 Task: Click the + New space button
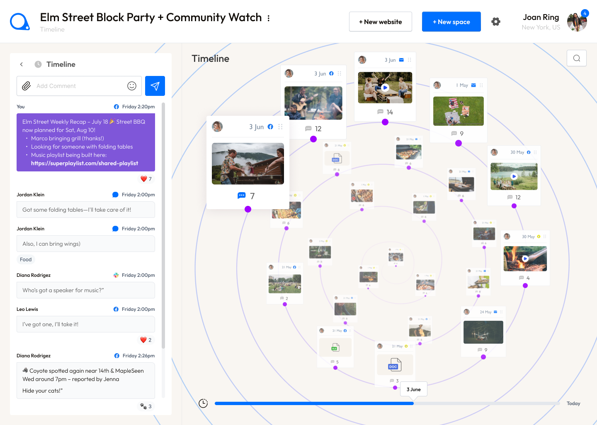coord(451,22)
